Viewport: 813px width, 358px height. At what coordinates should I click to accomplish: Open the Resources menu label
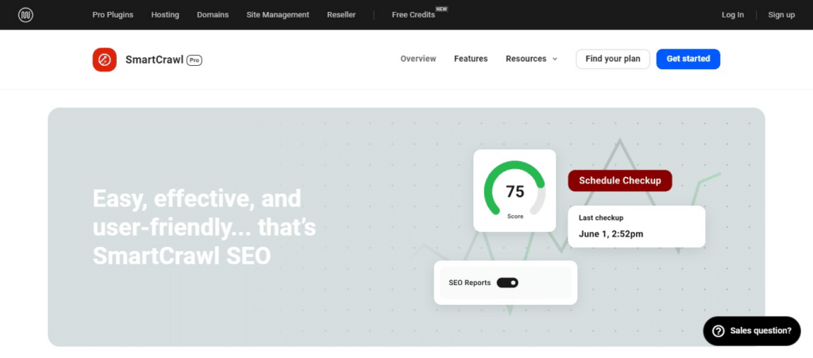526,59
